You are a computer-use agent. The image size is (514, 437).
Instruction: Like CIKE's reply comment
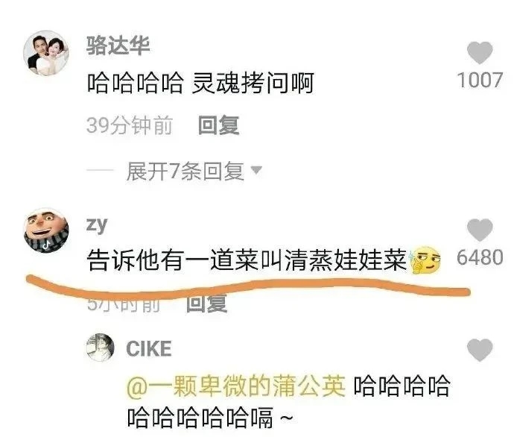click(x=480, y=350)
